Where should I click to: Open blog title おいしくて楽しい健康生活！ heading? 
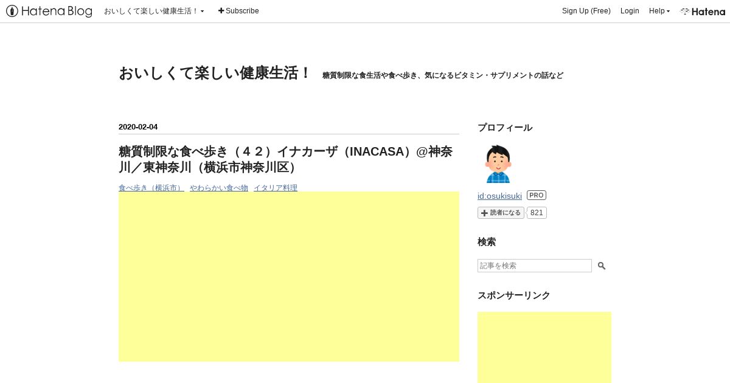point(215,73)
